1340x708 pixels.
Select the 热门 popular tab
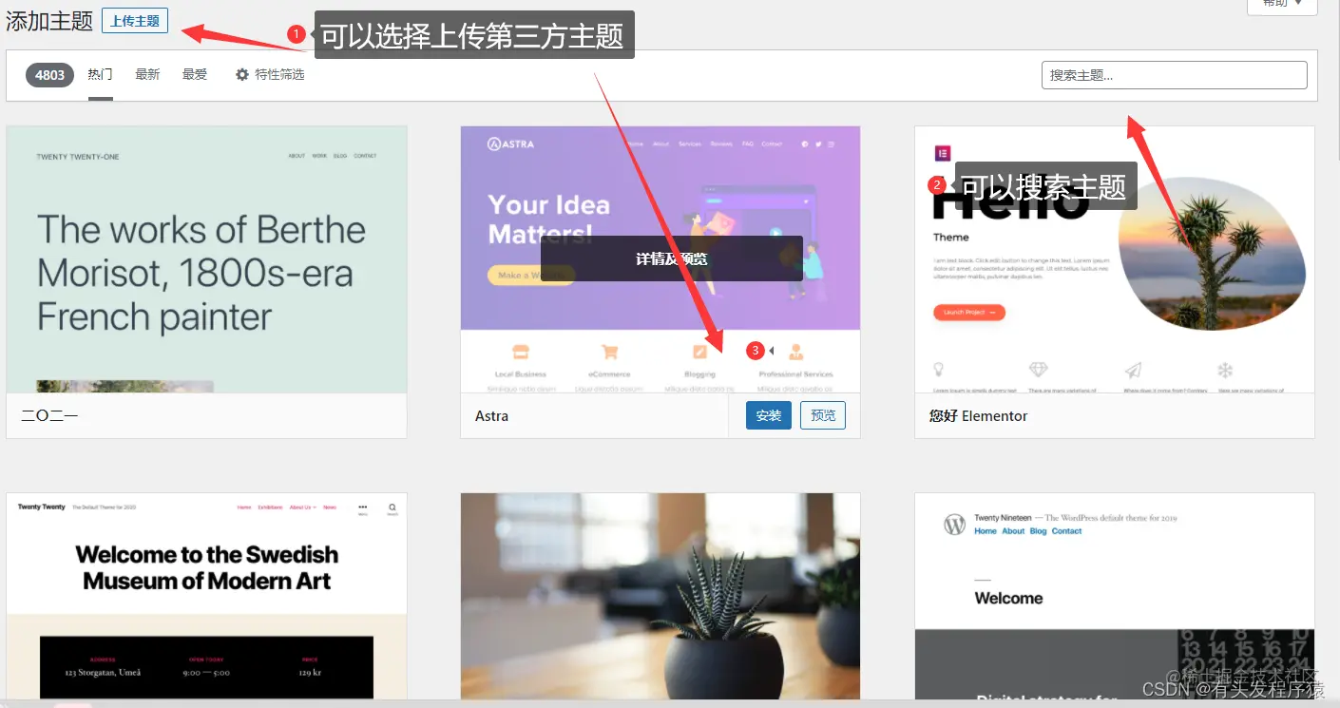(x=101, y=74)
